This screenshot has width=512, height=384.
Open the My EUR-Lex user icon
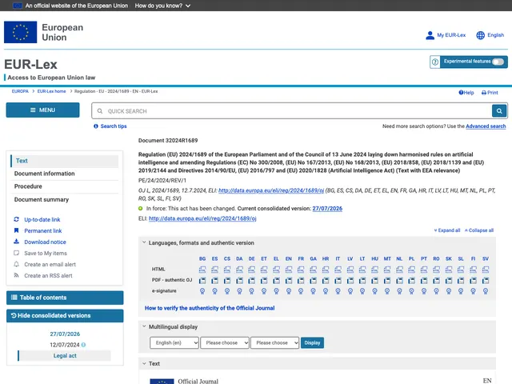[x=430, y=35]
